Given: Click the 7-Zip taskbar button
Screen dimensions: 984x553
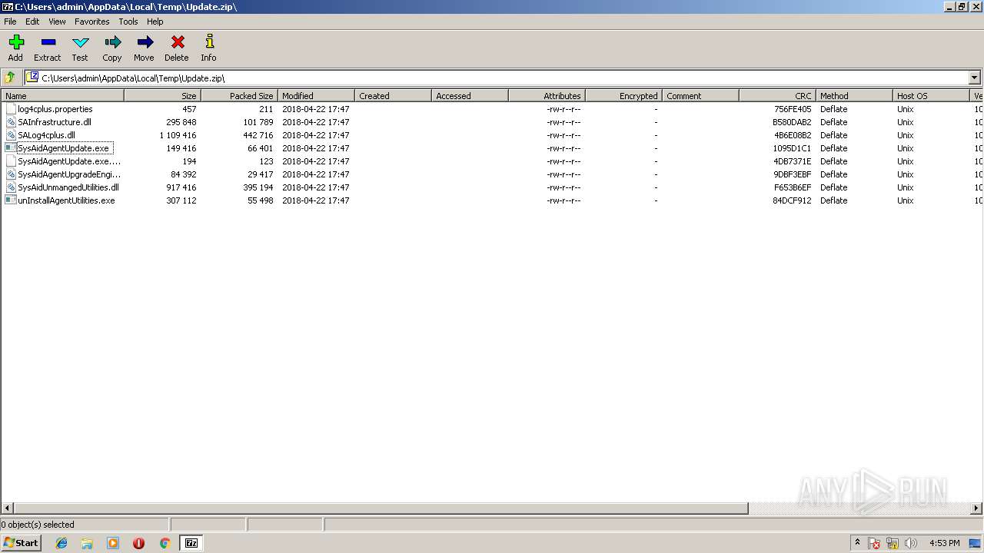Looking at the screenshot, I should [191, 543].
